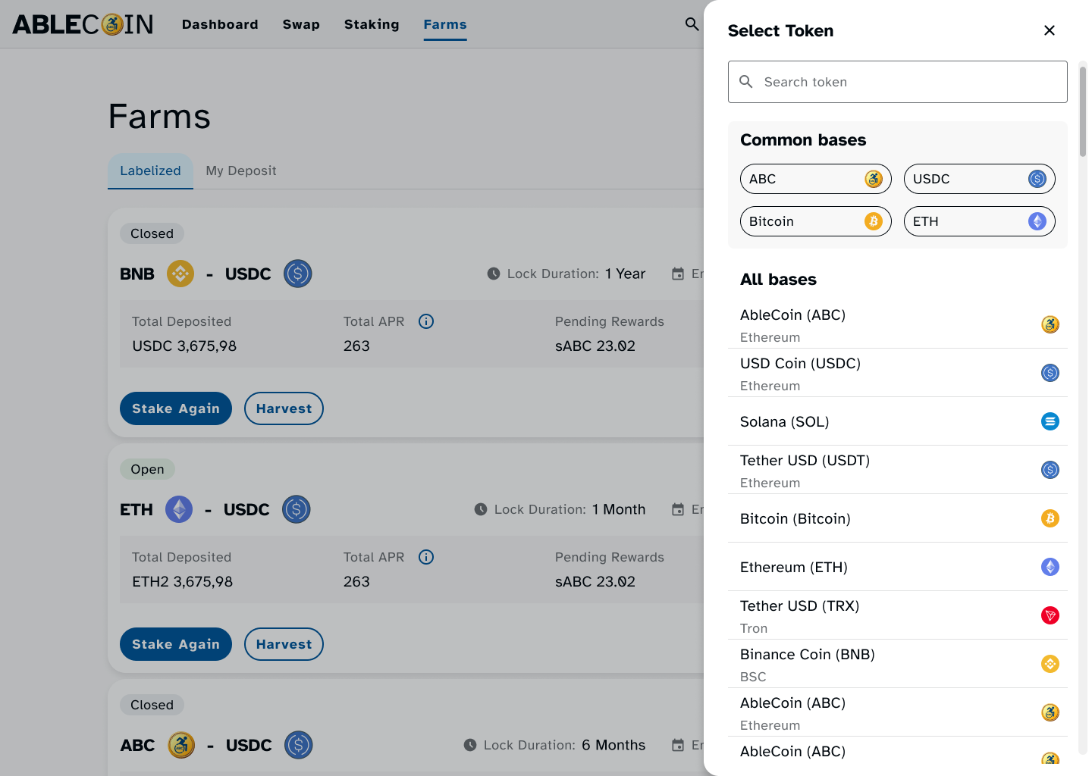Pick the Bitcoin common base chip
Image resolution: width=1092 pixels, height=776 pixels.
(x=815, y=221)
